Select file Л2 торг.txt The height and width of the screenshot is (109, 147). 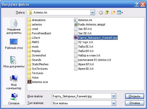84,42
